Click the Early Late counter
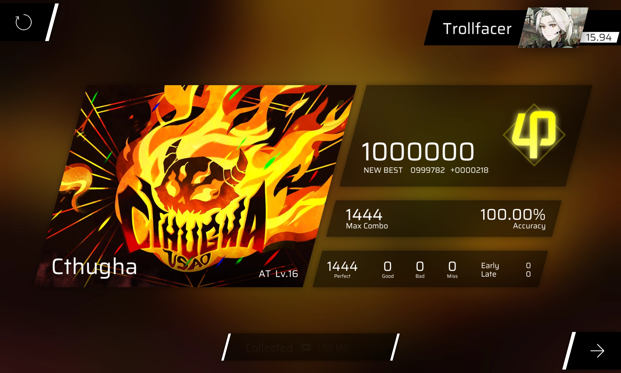Screen dimensions: 621x373 click(x=506, y=270)
